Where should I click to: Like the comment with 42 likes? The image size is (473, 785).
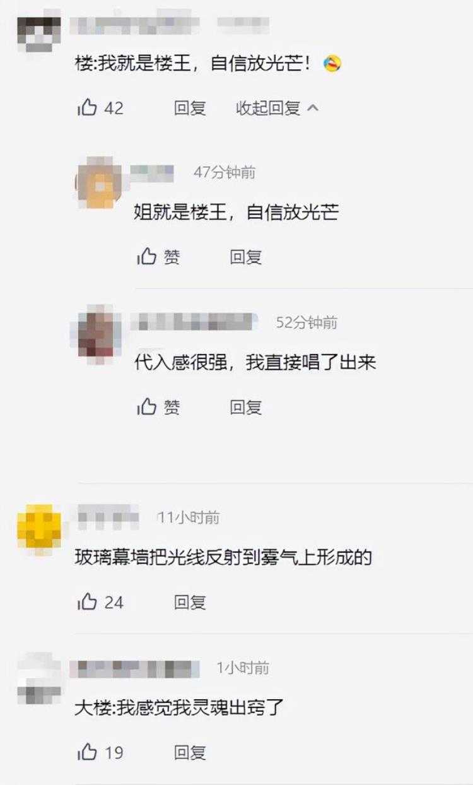coord(100,108)
